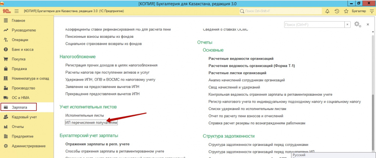Image resolution: width=376 pixels, height=158 pixels.
Task: Open the gear settings of the menu panel
Action: [358, 24]
